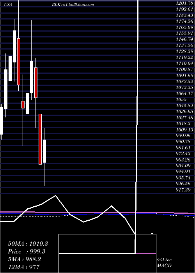The width and height of the screenshot is (195, 273).
Task: Click the 963.26 price level
Action: click(x=183, y=160)
